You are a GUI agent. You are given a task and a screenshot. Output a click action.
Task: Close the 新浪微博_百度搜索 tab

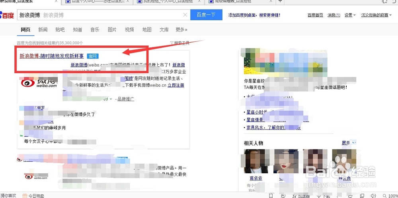click(56, 1)
